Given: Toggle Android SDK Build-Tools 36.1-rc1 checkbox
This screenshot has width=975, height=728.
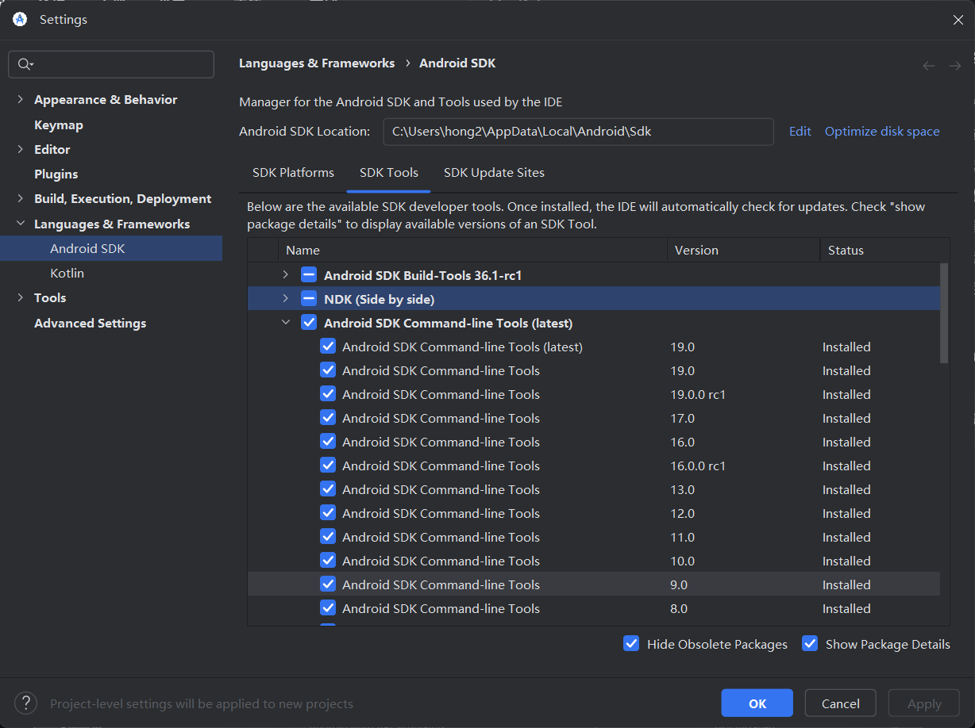Looking at the screenshot, I should pos(309,275).
